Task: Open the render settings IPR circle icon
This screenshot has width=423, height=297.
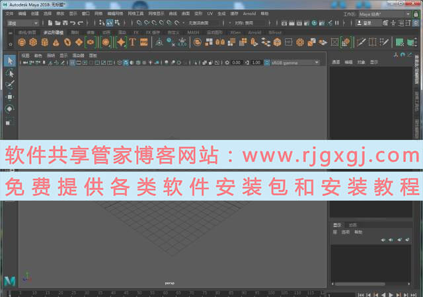Action: pos(315,23)
